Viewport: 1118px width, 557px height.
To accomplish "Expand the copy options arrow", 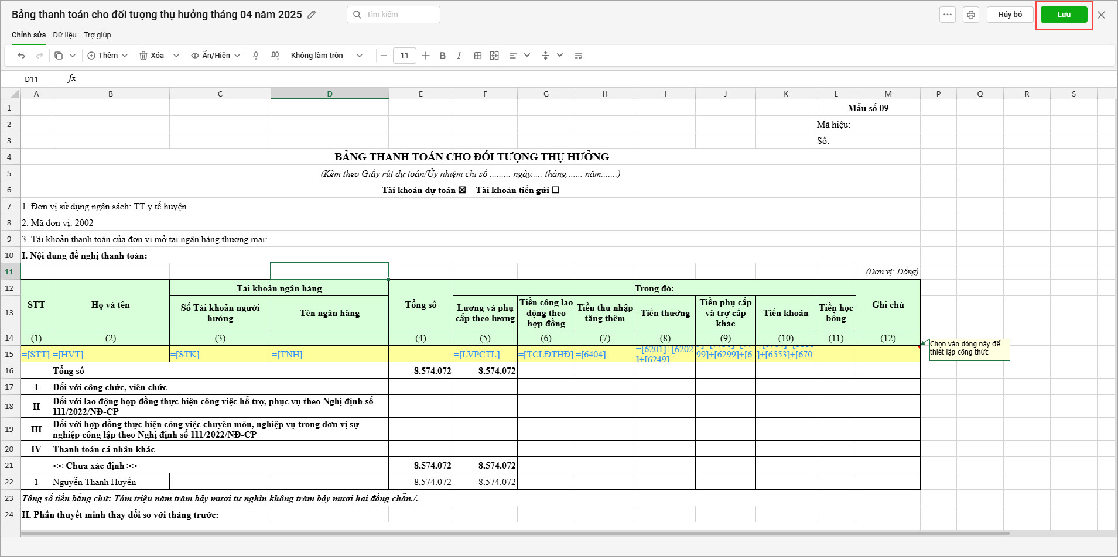I will [x=73, y=56].
